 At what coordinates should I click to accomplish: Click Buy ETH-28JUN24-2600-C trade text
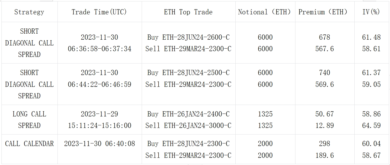point(188,37)
